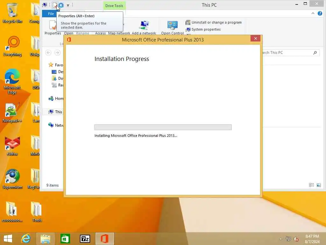Open the Tools folder on desktop
This screenshot has width=326, height=245.
pyautogui.click(x=37, y=212)
